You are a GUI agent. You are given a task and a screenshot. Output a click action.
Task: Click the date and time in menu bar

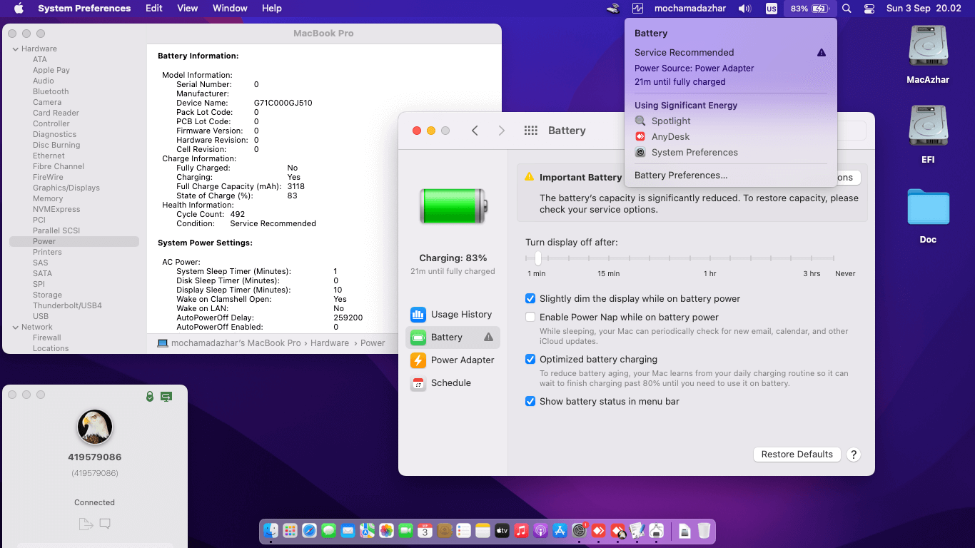click(x=924, y=9)
